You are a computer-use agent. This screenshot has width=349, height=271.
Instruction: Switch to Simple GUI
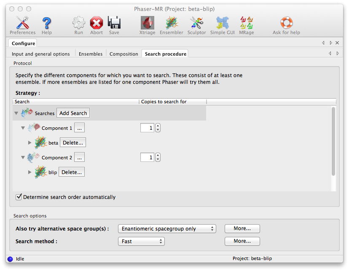223,24
